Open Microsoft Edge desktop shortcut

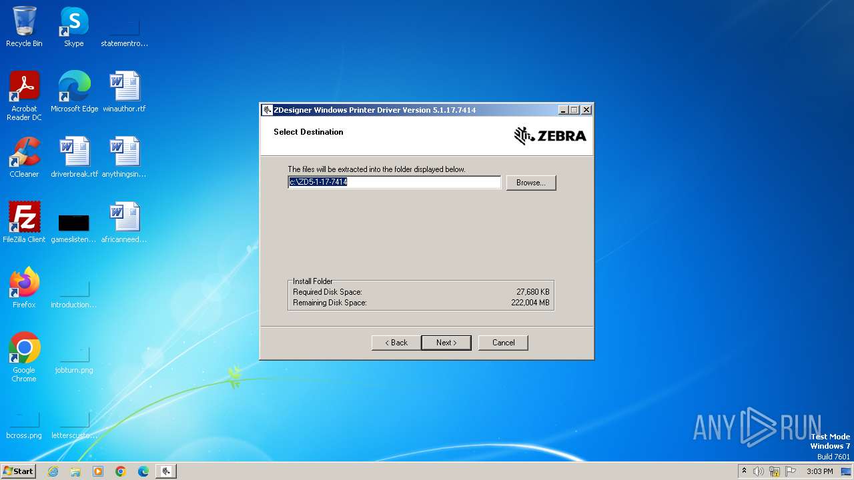pyautogui.click(x=74, y=92)
